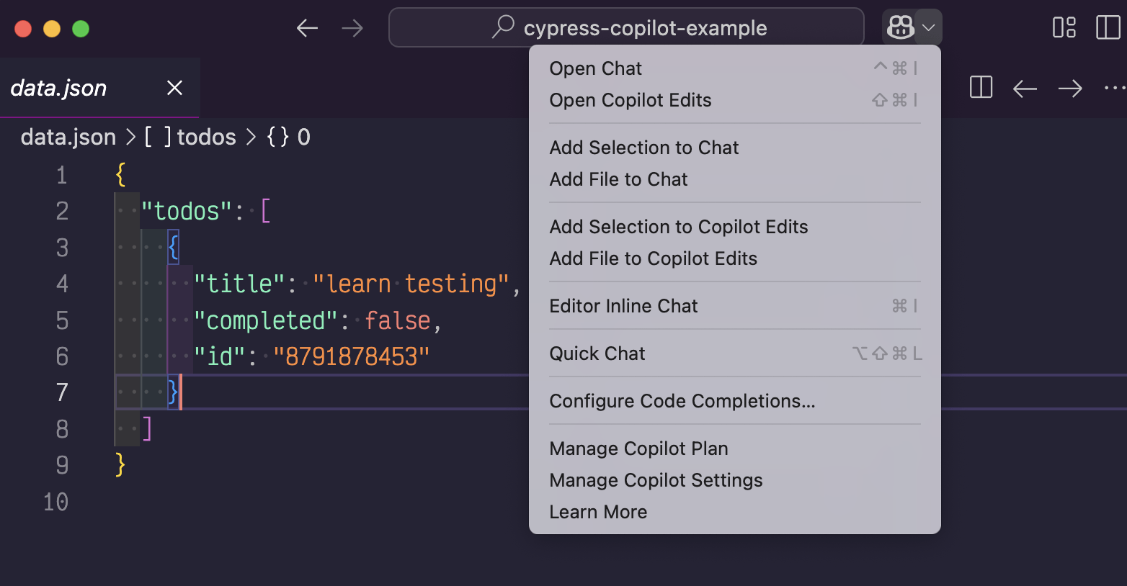Open Manage Copilot Settings
1127x586 pixels.
tap(735, 480)
